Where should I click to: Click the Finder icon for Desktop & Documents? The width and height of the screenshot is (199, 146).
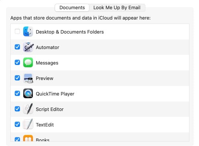[28, 31]
